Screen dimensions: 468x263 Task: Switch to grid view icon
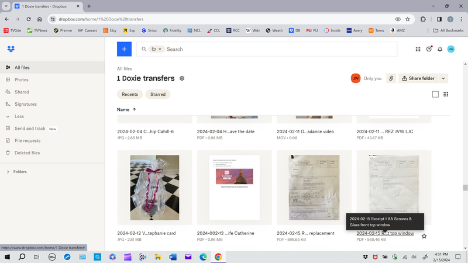[x=446, y=95]
